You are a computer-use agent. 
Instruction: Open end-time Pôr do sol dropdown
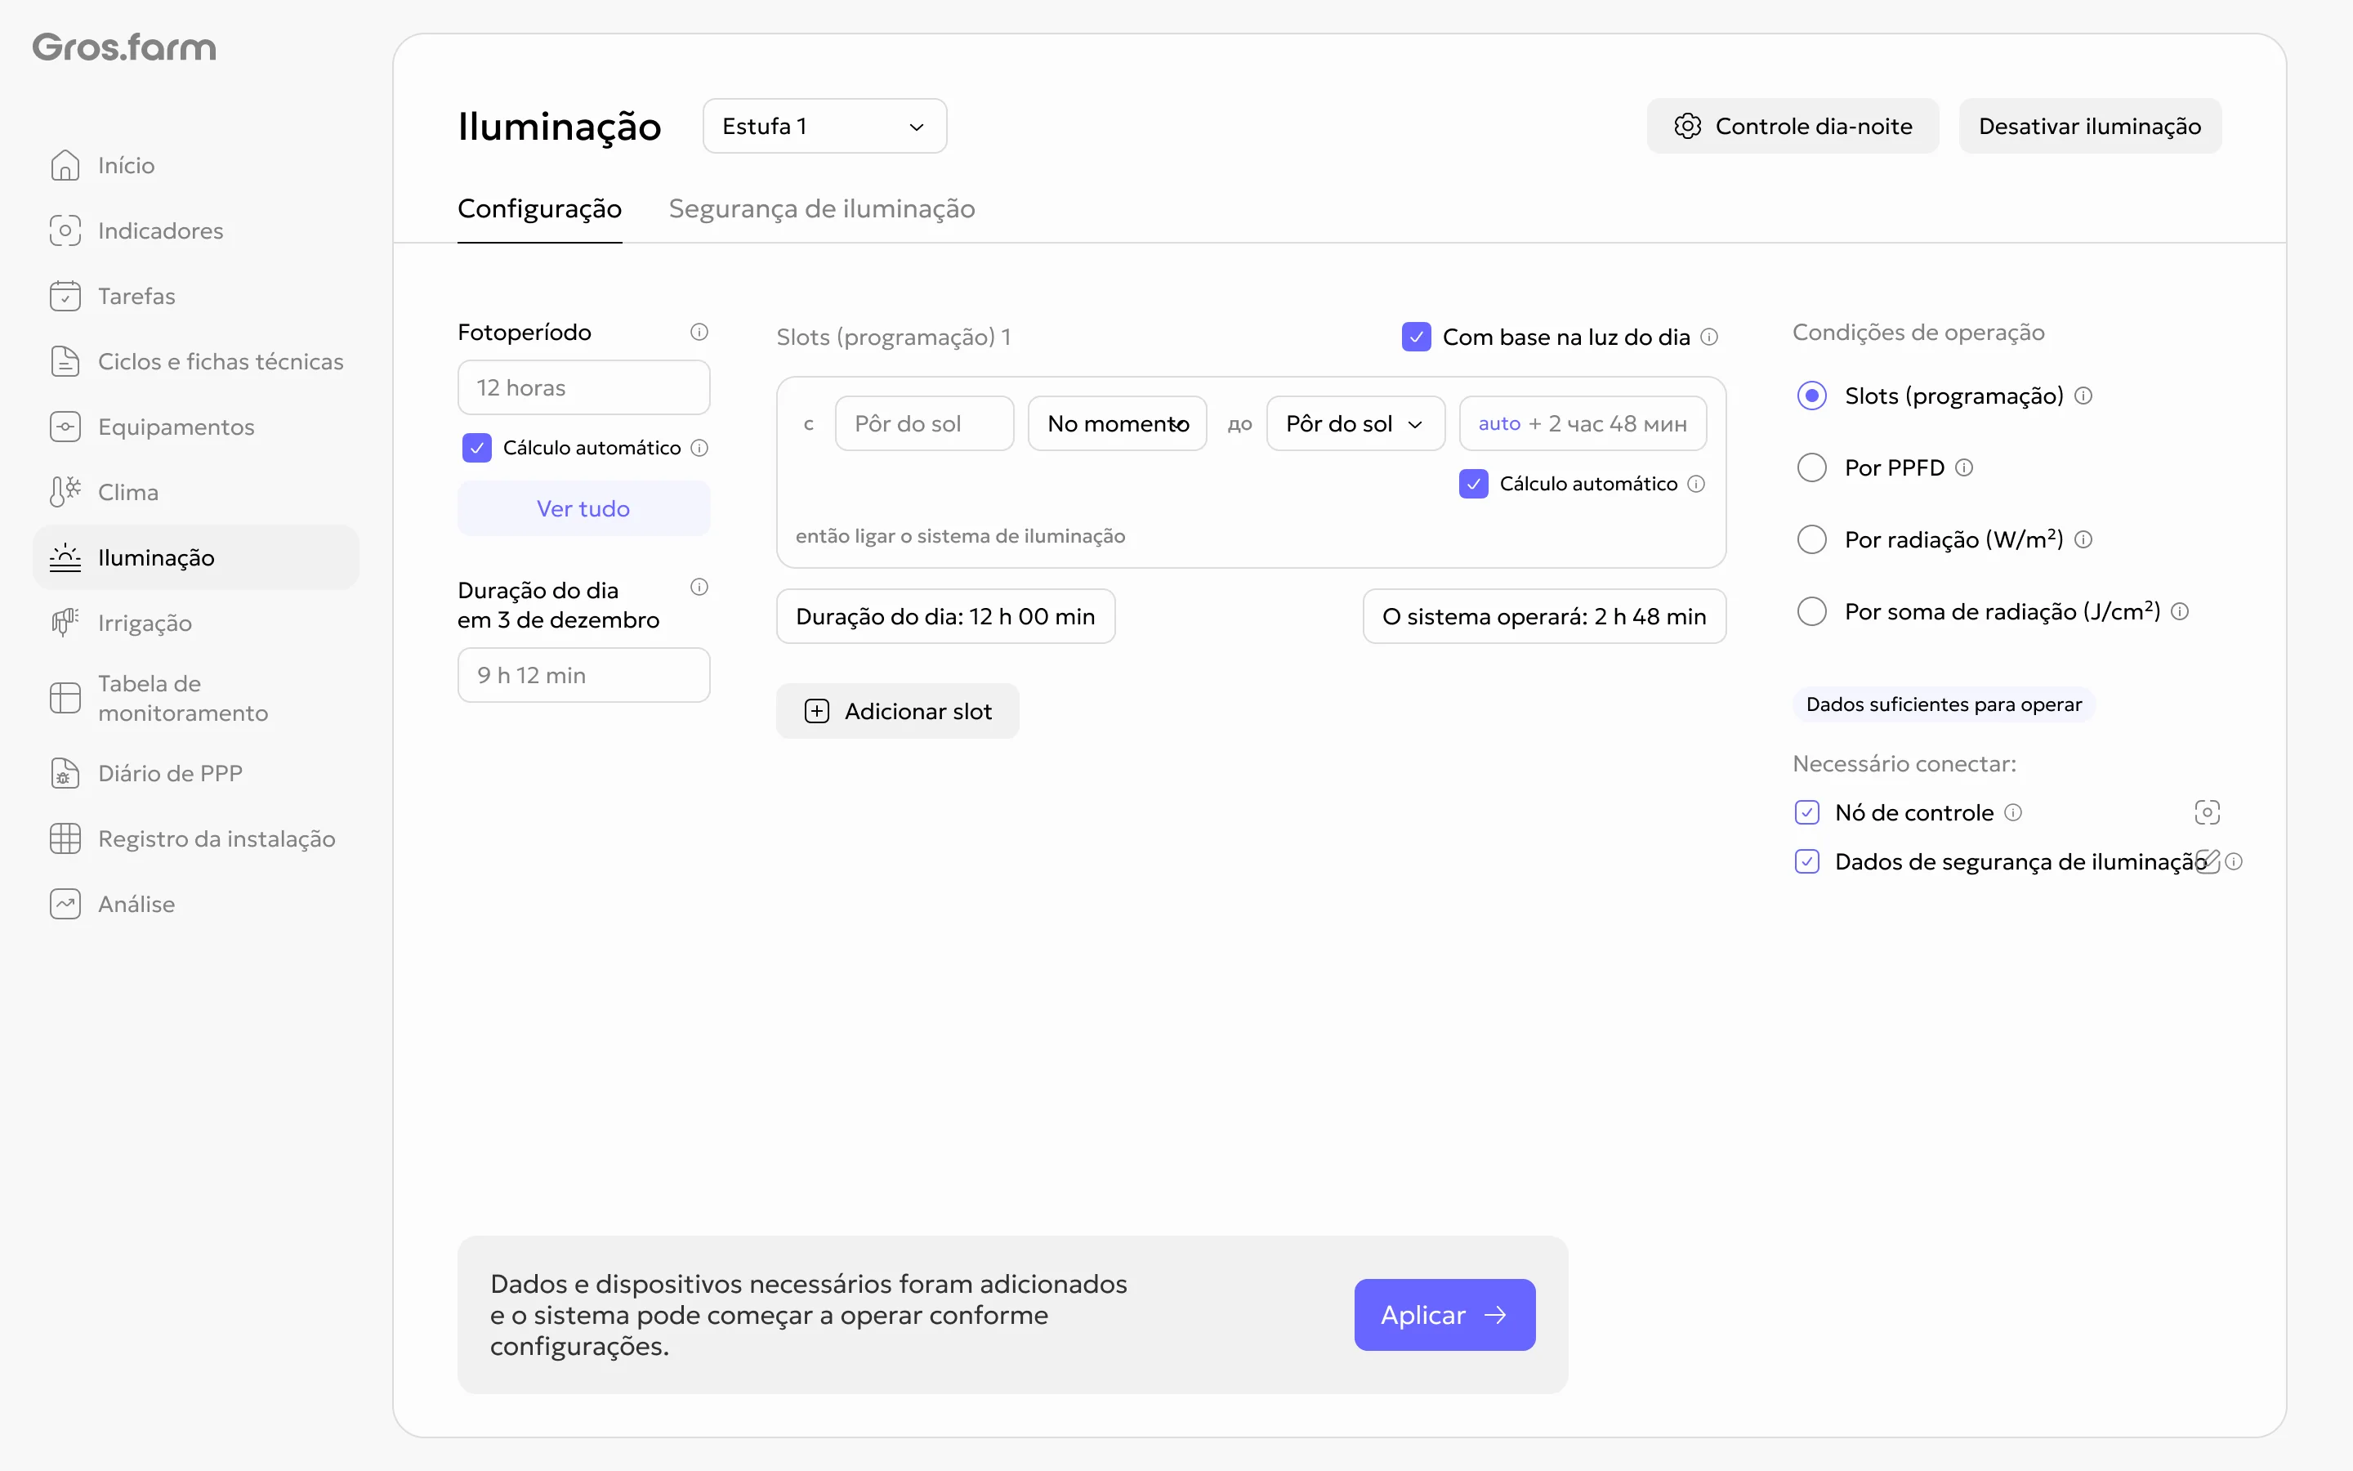point(1355,423)
